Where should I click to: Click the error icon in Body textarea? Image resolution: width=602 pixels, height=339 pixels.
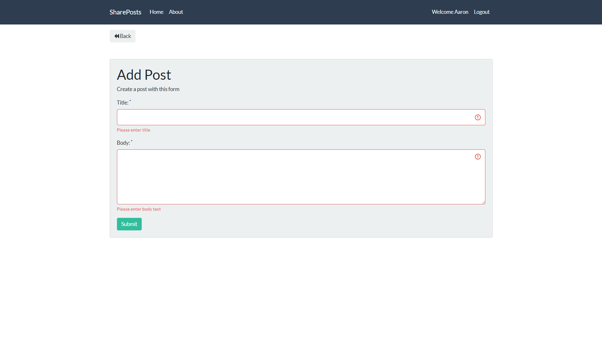point(478,157)
